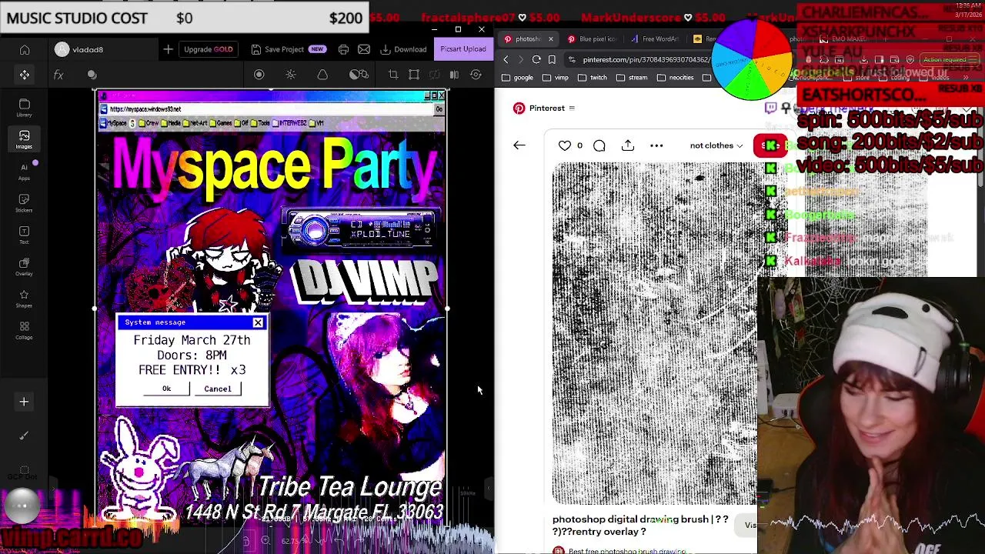Open the AI Apps panel
Image resolution: width=985 pixels, height=554 pixels.
(25, 171)
